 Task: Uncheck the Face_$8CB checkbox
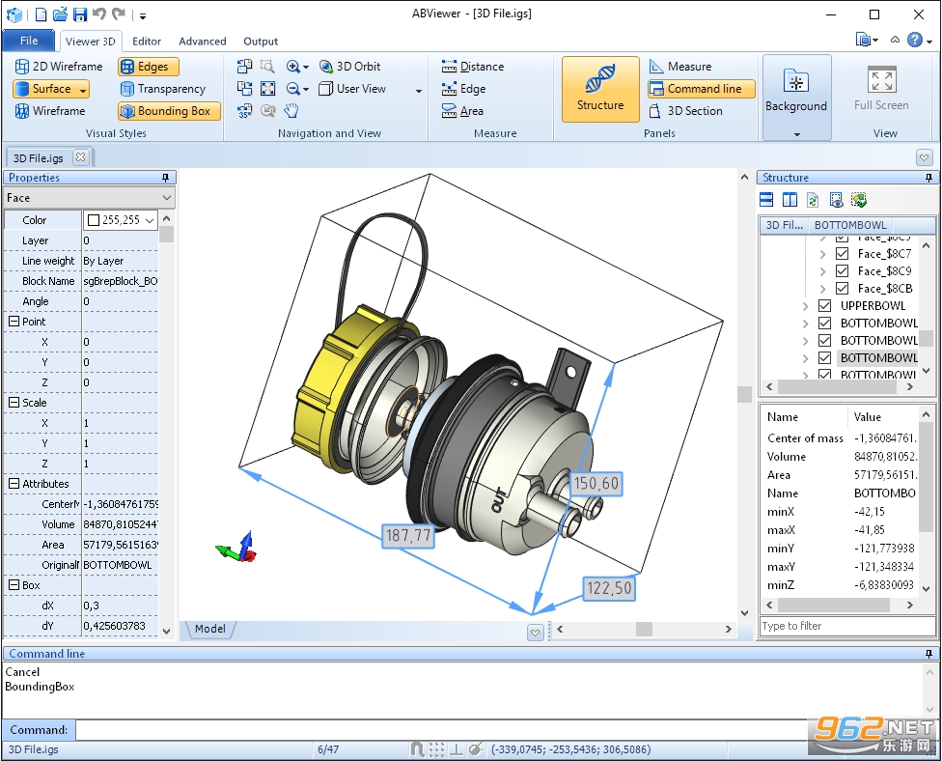coord(843,289)
